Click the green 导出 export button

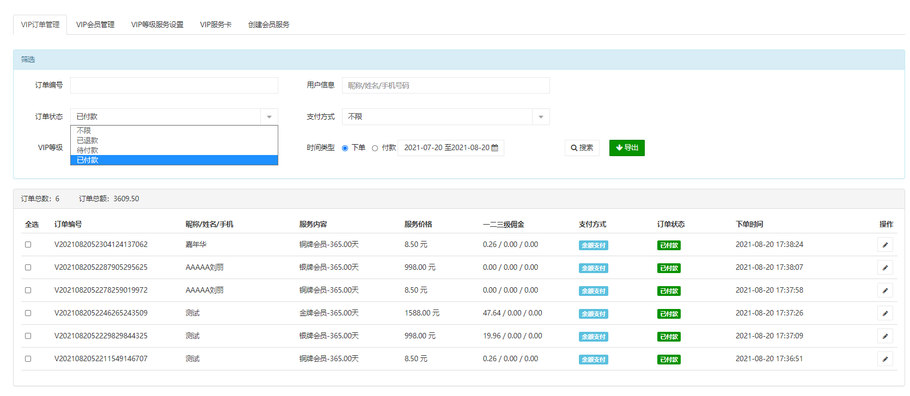tap(627, 148)
